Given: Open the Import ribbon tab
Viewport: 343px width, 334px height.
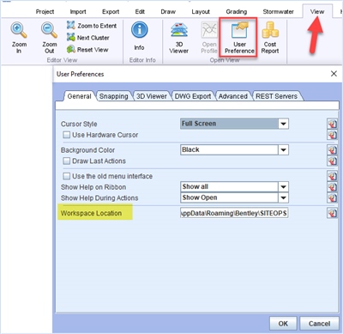Looking at the screenshot, I should (78, 12).
